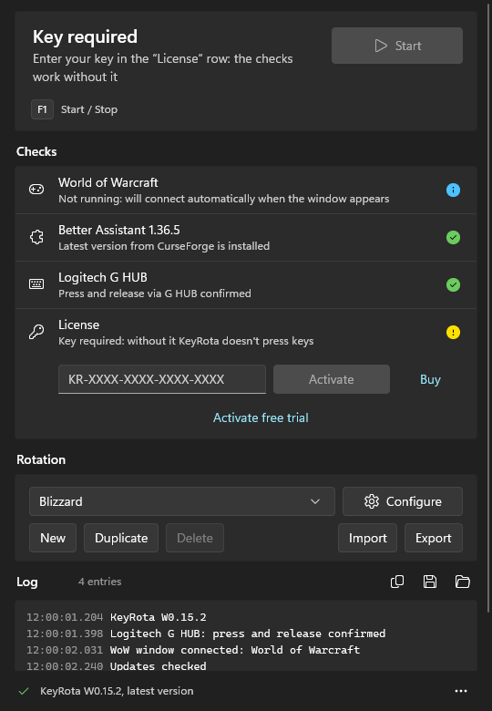Click log line 'Logitech G HUB: press and release confirmed'

[248, 634]
